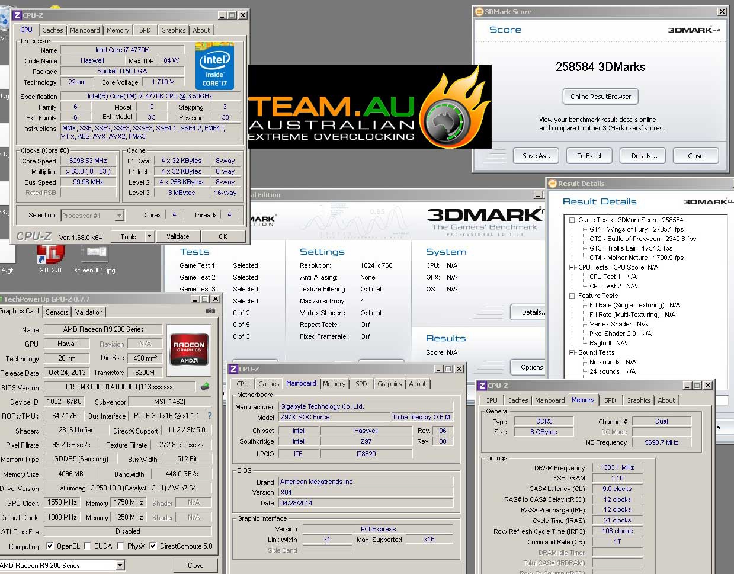Click the Validate button in CPU-Z

pyautogui.click(x=178, y=236)
